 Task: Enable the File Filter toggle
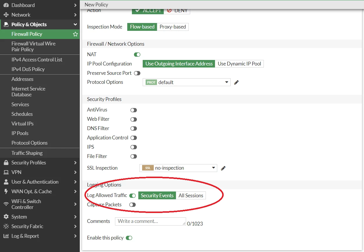[134, 156]
